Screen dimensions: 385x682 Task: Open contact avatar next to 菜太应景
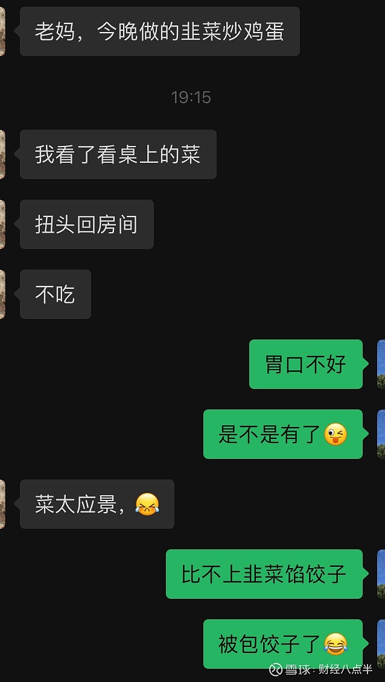(x=2, y=504)
